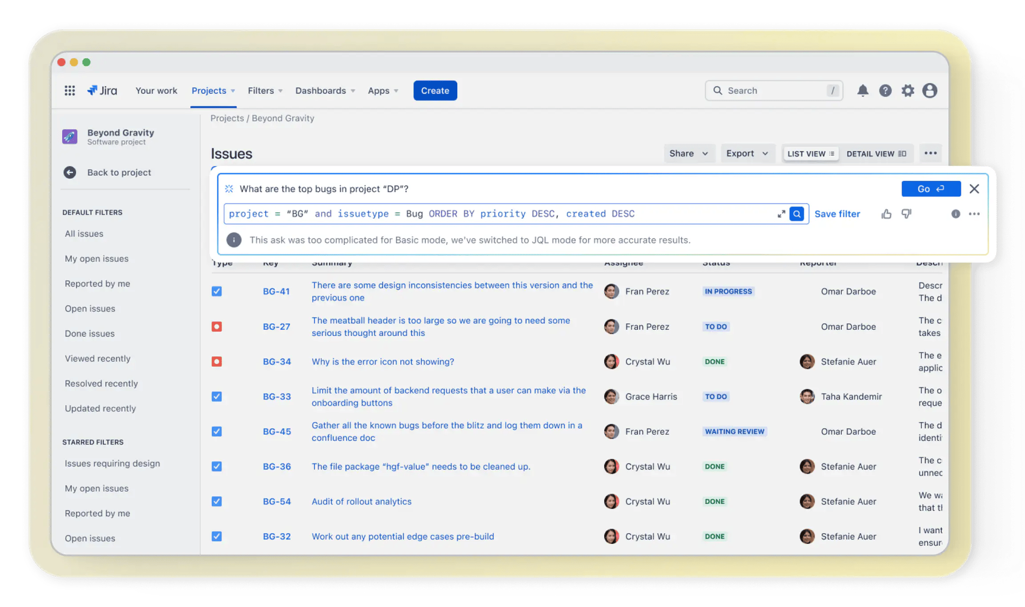Click Stefanie Auer avatar on BG-34 row
Screen dimensions: 1025x607
pyautogui.click(x=807, y=362)
